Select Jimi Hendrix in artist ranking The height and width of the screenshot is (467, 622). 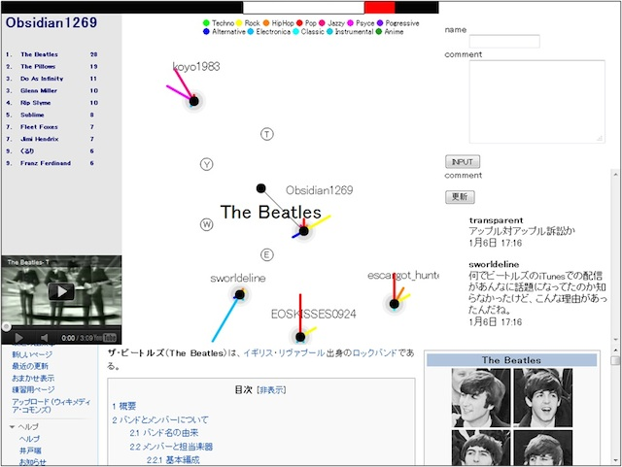[x=40, y=139]
